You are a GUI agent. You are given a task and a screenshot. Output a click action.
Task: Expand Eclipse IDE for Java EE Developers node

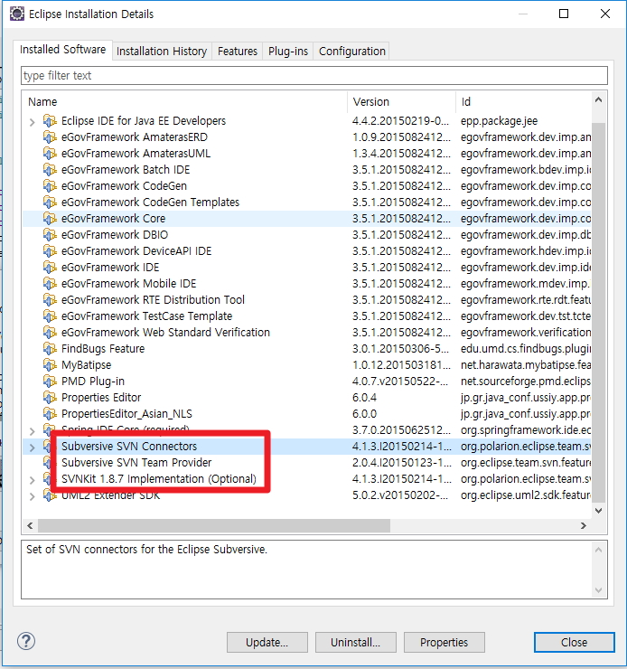(33, 122)
